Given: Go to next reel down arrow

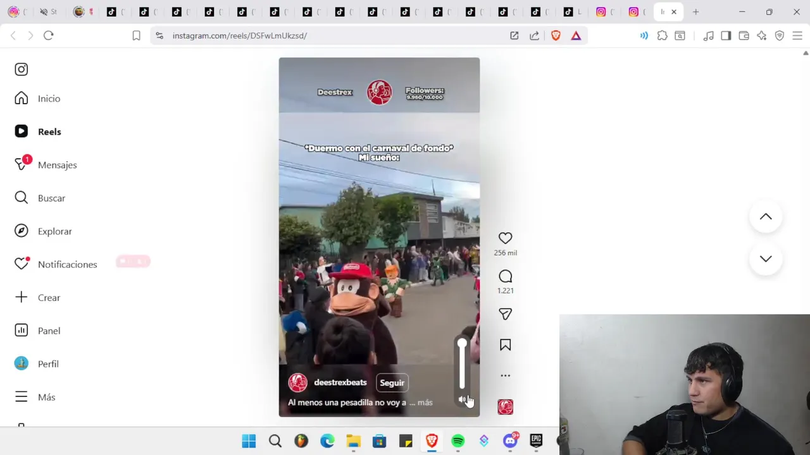Looking at the screenshot, I should coord(766,258).
